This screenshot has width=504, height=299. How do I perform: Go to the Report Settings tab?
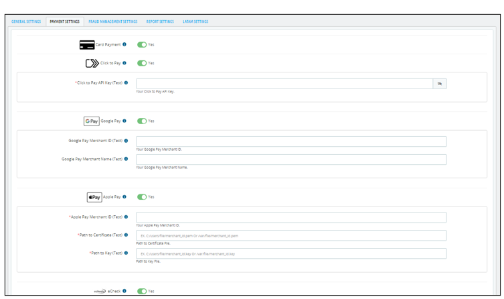click(160, 21)
